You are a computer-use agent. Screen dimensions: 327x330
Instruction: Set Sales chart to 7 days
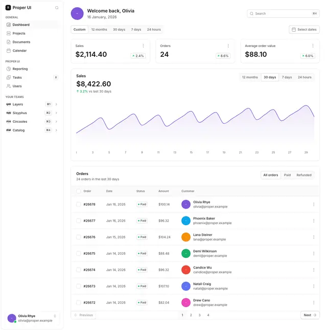(x=287, y=77)
